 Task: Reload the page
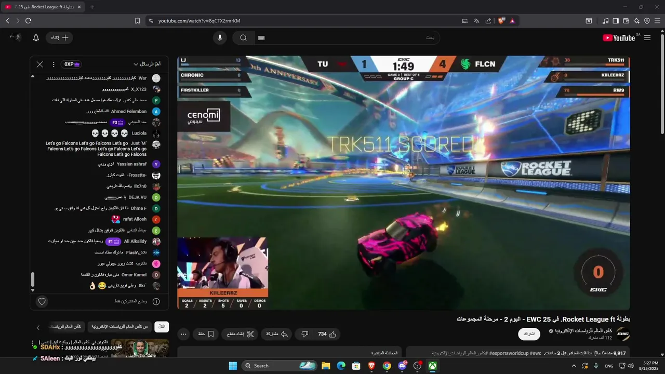(x=28, y=21)
